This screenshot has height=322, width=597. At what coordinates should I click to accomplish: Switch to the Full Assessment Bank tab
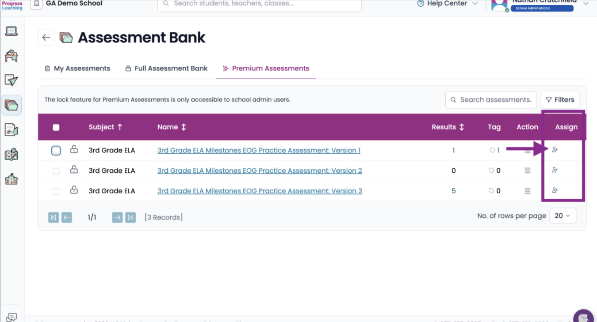tap(166, 68)
